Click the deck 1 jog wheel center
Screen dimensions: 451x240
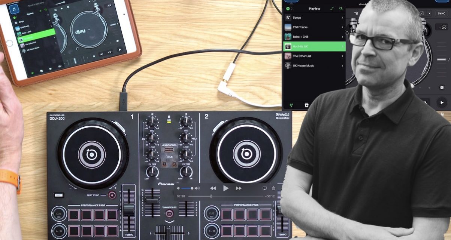tap(92, 154)
